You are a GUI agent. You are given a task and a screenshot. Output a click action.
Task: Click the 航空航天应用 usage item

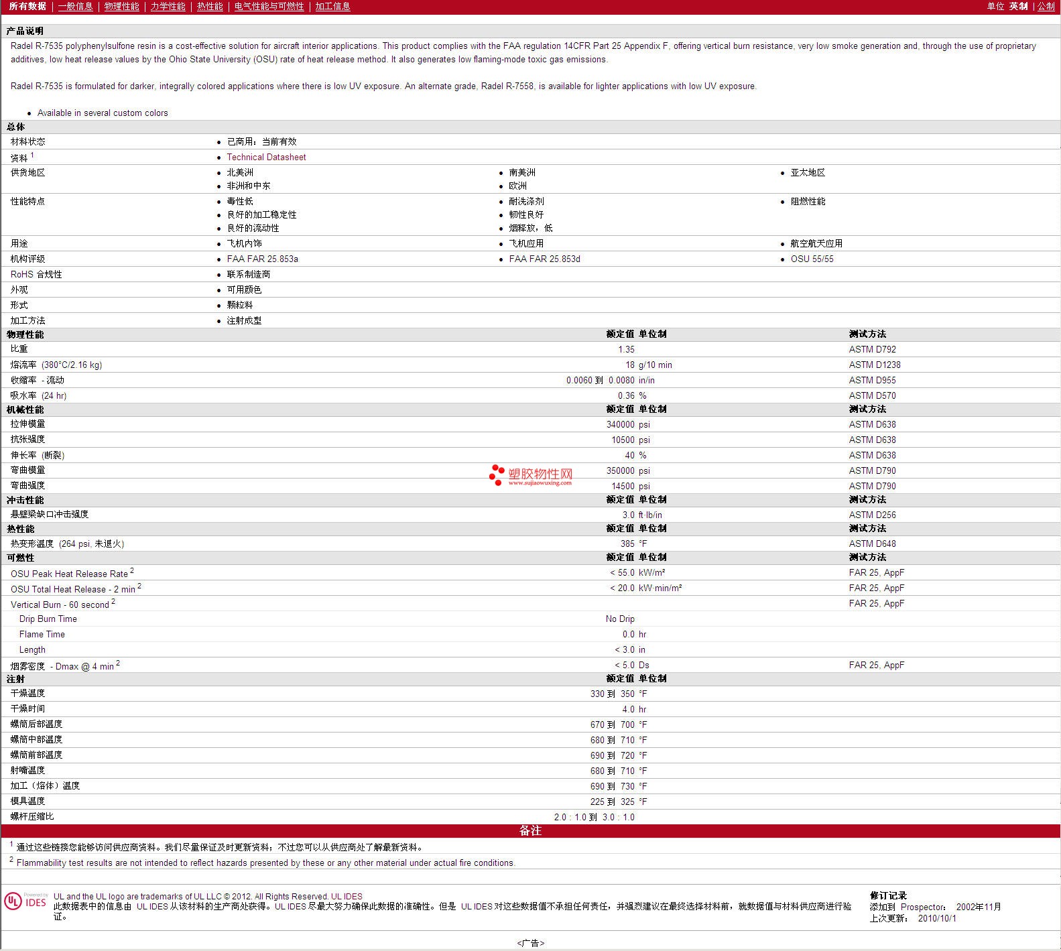(816, 244)
